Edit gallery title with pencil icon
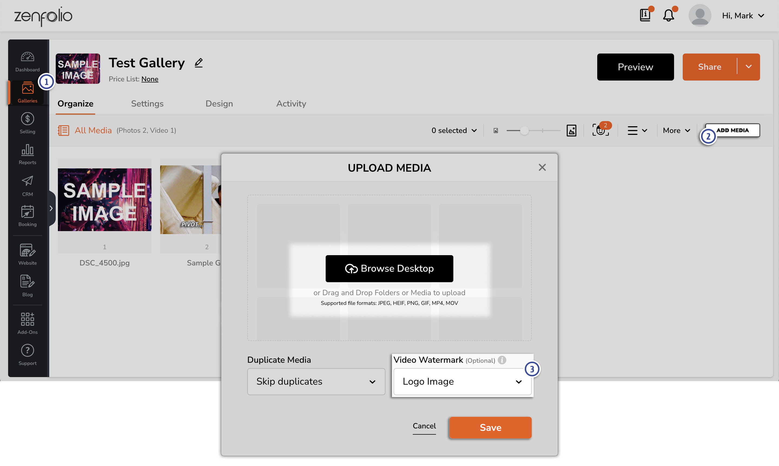The image size is (779, 466). 199,63
